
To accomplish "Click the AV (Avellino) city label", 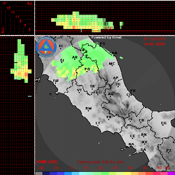I will click(145, 142).
